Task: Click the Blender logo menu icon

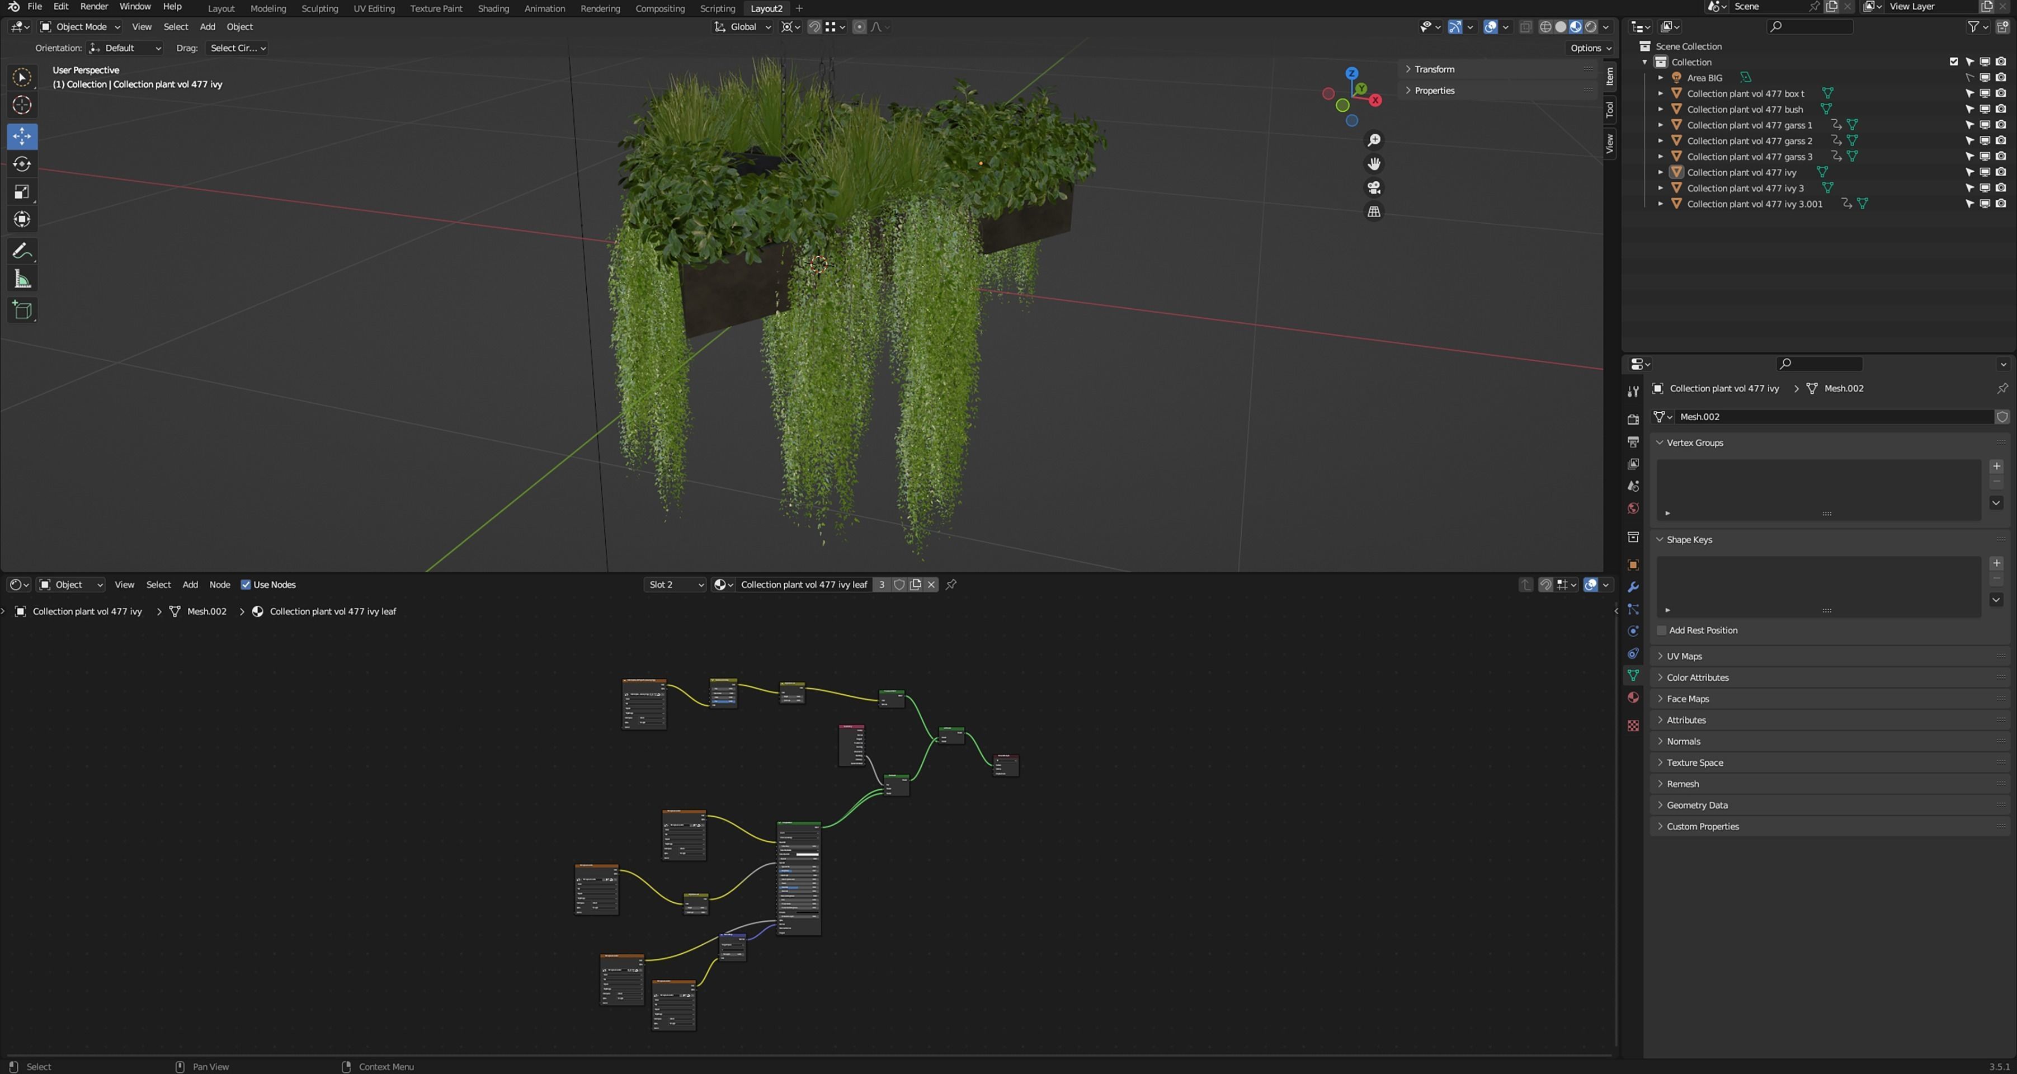Action: (13, 6)
